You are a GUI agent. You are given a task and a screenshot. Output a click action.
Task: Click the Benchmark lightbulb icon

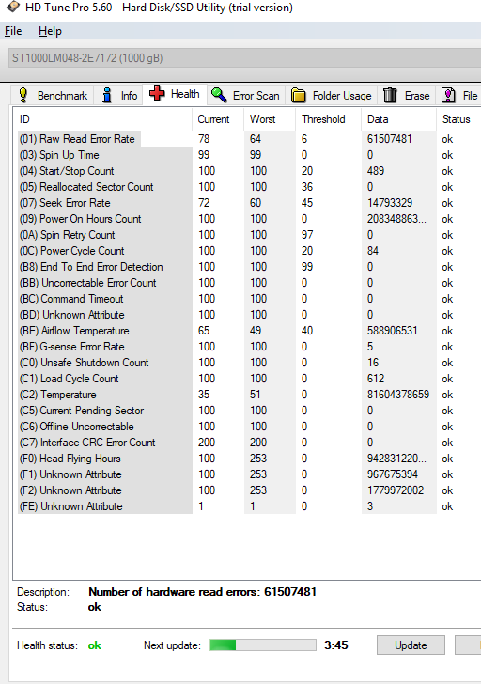(x=23, y=95)
